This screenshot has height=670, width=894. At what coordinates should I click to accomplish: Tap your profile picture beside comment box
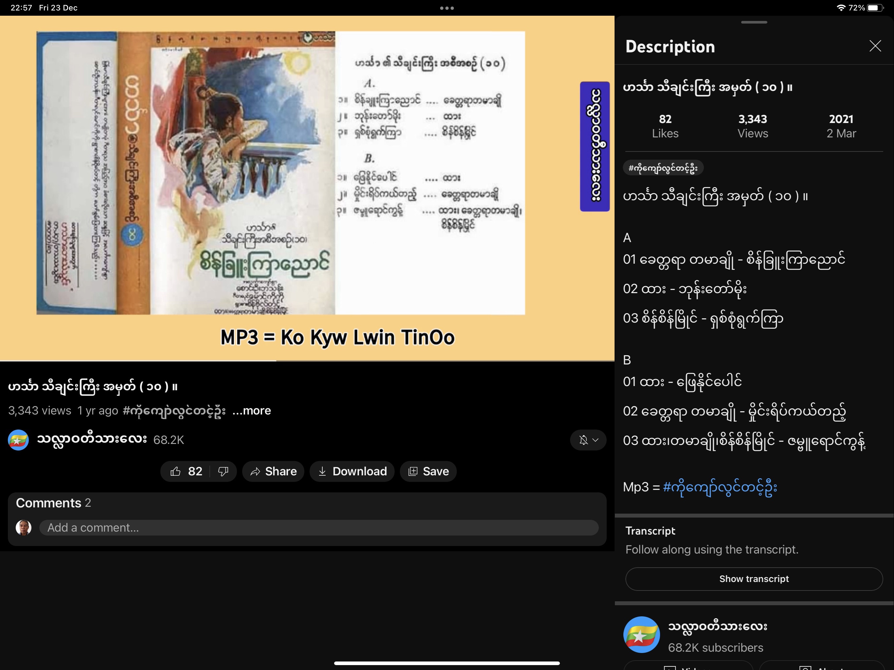pyautogui.click(x=24, y=527)
